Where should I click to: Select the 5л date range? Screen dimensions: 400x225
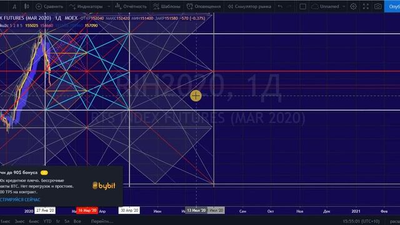67,221
